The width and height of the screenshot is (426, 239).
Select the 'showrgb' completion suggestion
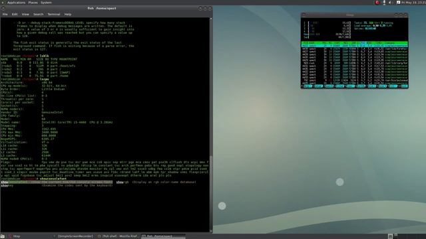pyautogui.click(x=156, y=182)
